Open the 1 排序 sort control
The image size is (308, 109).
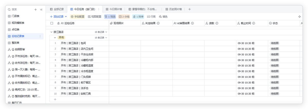pyautogui.click(x=138, y=17)
